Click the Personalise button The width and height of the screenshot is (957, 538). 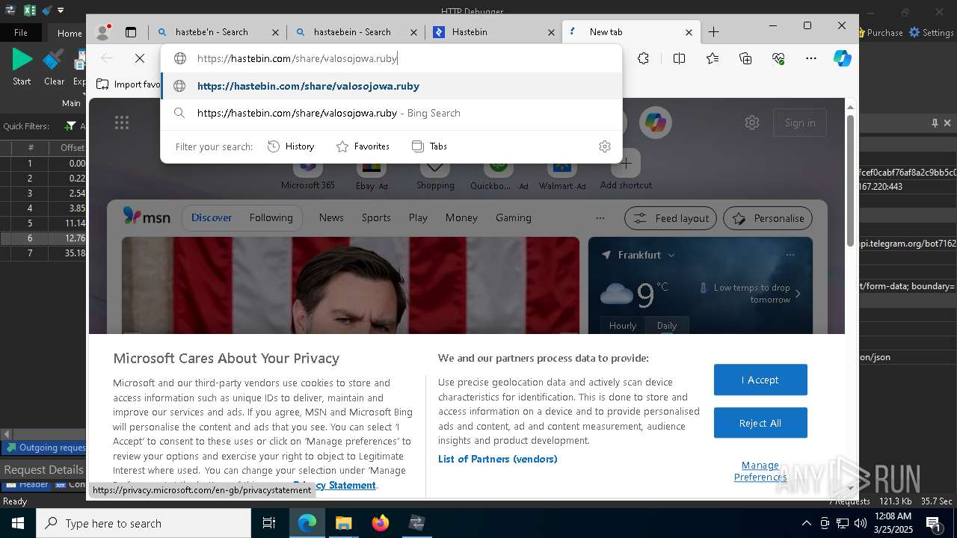(x=768, y=218)
